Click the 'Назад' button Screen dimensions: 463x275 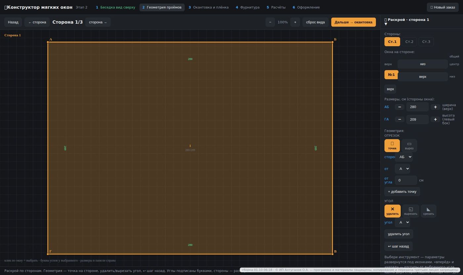(13, 22)
